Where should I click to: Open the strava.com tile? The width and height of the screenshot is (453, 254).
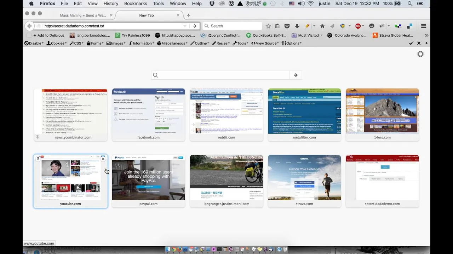pos(304,181)
